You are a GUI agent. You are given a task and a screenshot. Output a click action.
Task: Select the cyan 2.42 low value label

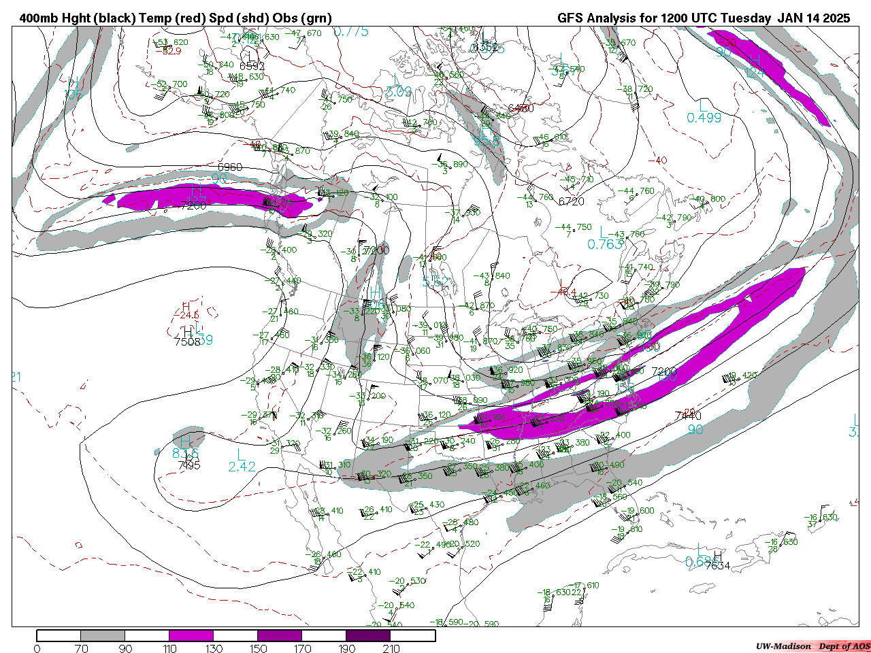242,467
